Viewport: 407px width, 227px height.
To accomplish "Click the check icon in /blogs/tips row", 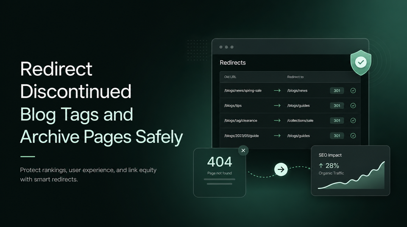I will [x=353, y=105].
